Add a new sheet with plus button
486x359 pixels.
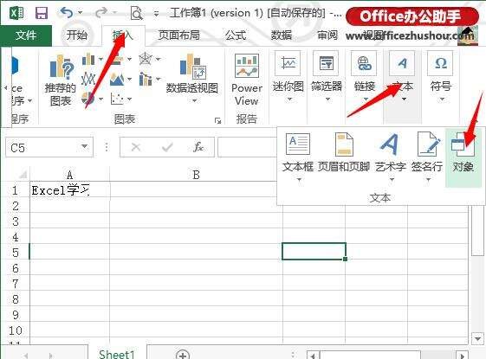183,355
